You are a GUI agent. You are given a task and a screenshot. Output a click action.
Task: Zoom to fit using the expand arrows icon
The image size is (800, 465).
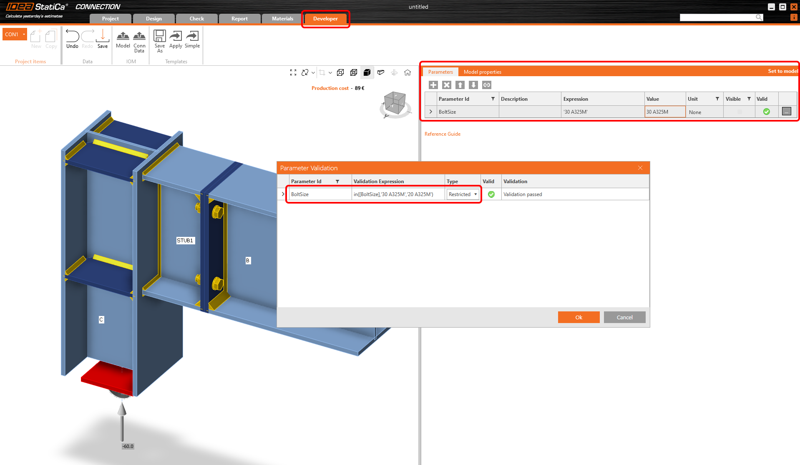coord(293,72)
